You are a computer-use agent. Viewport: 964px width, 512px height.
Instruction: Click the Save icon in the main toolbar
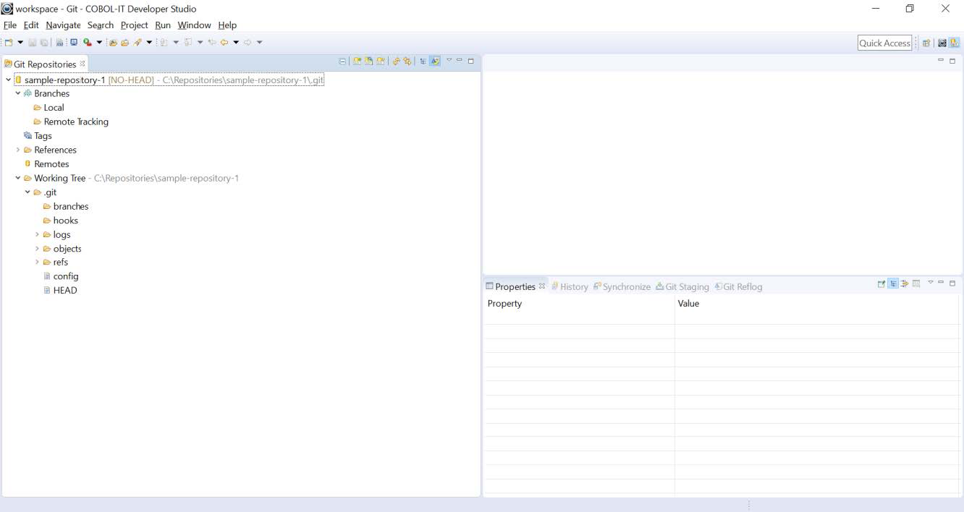click(x=32, y=41)
